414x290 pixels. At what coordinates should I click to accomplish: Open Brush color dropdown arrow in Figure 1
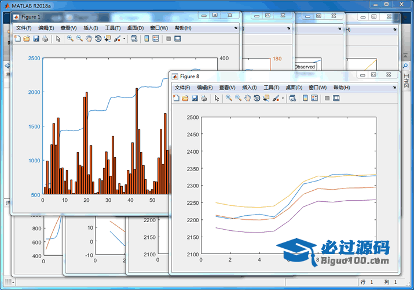[124, 39]
